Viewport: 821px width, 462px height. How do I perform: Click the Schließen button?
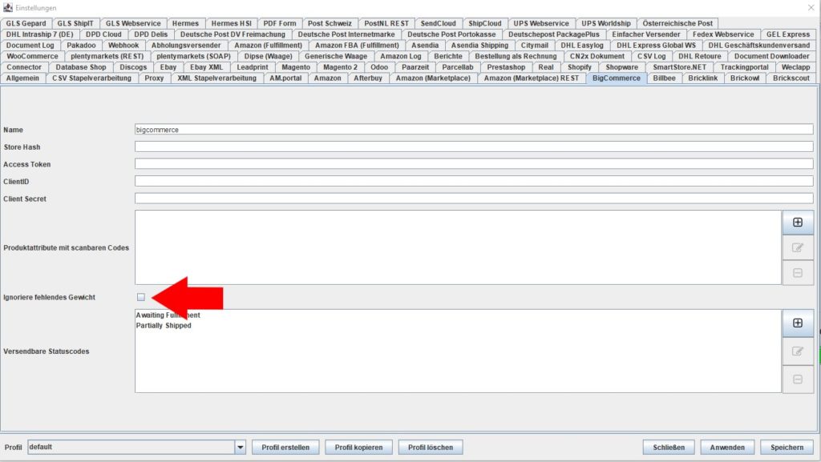[669, 448]
